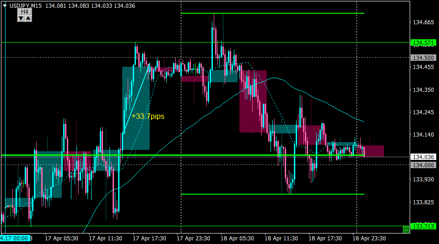The width and height of the screenshot is (439, 244).
Task: Click the H4 timeframe button
Action: (x=25, y=12)
